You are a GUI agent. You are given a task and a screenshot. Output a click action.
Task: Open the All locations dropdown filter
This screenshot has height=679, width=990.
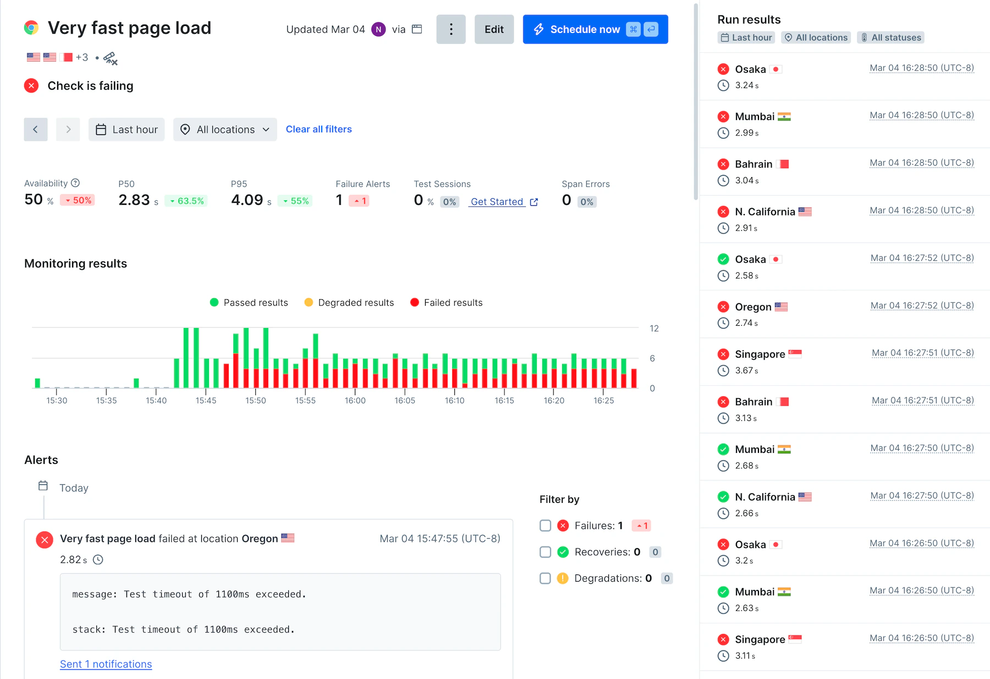coord(224,129)
